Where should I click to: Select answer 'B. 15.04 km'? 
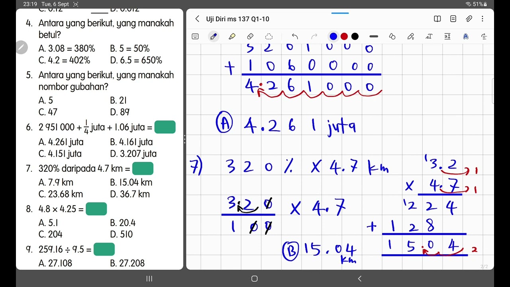click(131, 183)
